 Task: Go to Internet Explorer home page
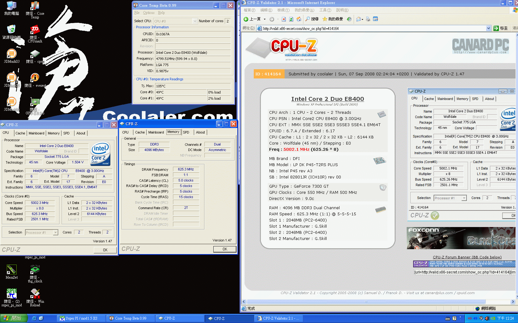[299, 19]
